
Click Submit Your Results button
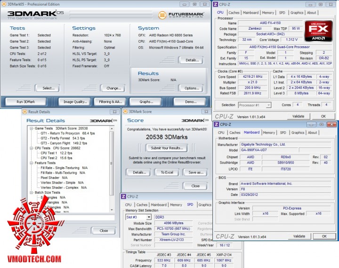[x=167, y=148]
